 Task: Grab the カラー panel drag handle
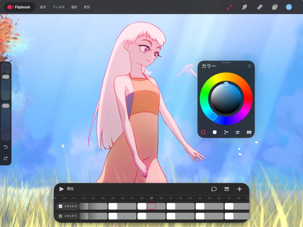[x=226, y=62]
